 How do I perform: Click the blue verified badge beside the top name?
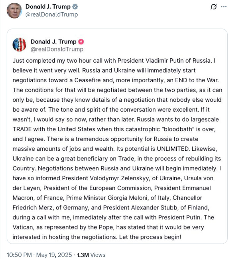click(x=75, y=7)
